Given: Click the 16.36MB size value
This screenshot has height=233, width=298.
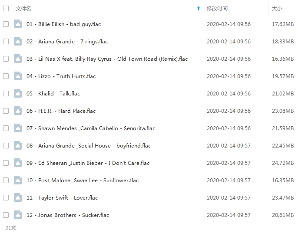Looking at the screenshot, I should (283, 59).
